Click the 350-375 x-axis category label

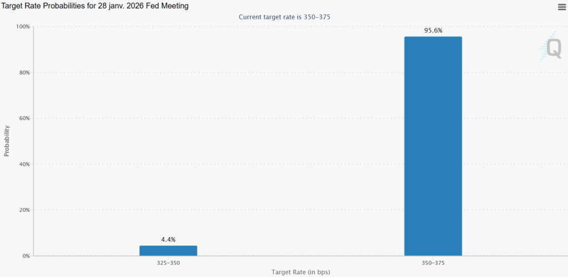tap(433, 263)
